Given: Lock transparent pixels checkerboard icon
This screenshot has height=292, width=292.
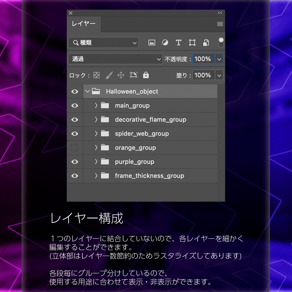Looking at the screenshot, I should pos(96,75).
